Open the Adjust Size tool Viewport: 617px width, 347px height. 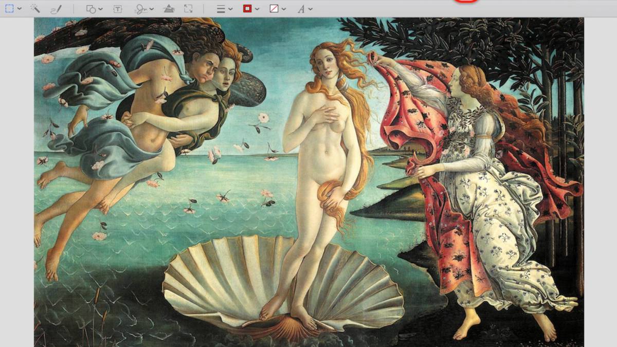click(188, 9)
